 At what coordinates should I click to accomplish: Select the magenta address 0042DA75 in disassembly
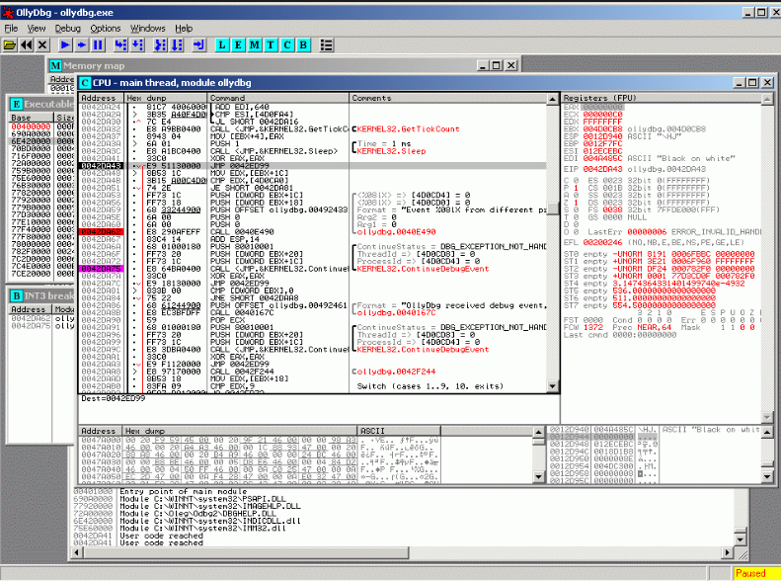point(101,269)
